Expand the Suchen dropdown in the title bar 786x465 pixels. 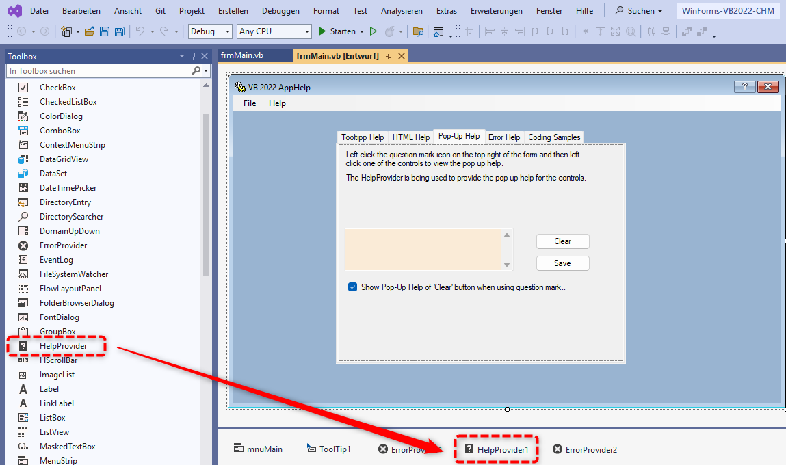pyautogui.click(x=659, y=10)
